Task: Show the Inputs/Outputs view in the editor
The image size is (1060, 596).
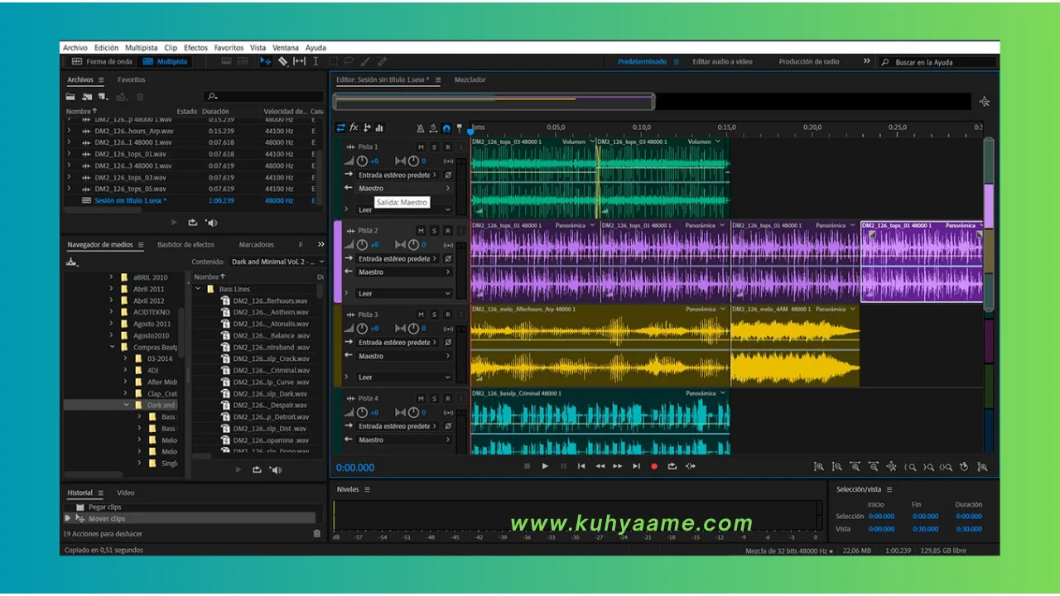Action: 340,127
